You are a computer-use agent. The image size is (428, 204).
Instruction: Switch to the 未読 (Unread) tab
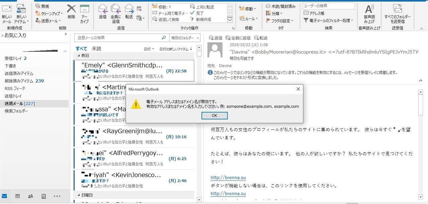96,48
